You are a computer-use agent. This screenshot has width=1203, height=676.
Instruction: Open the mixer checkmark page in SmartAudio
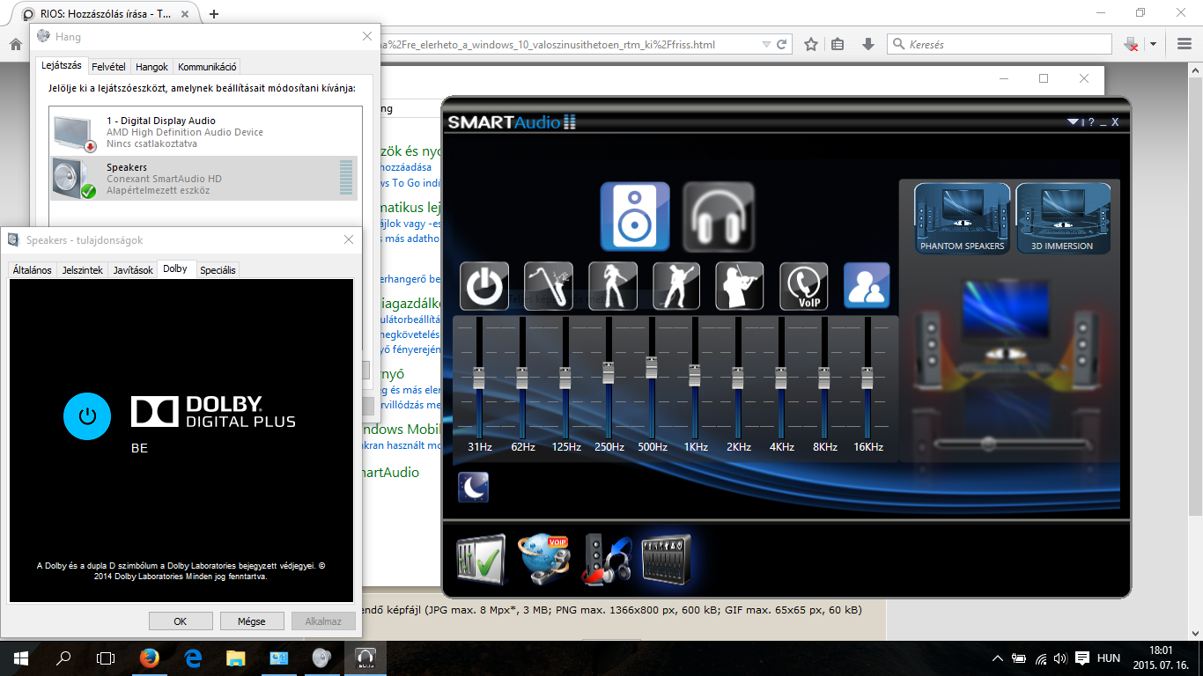(481, 560)
